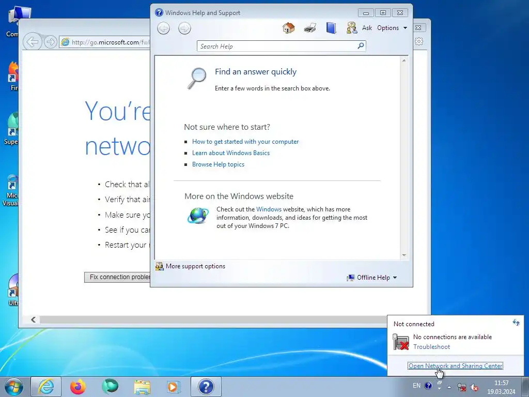Viewport: 529px width, 397px height.
Task: Launch Firefox from the taskbar
Action: click(x=78, y=387)
